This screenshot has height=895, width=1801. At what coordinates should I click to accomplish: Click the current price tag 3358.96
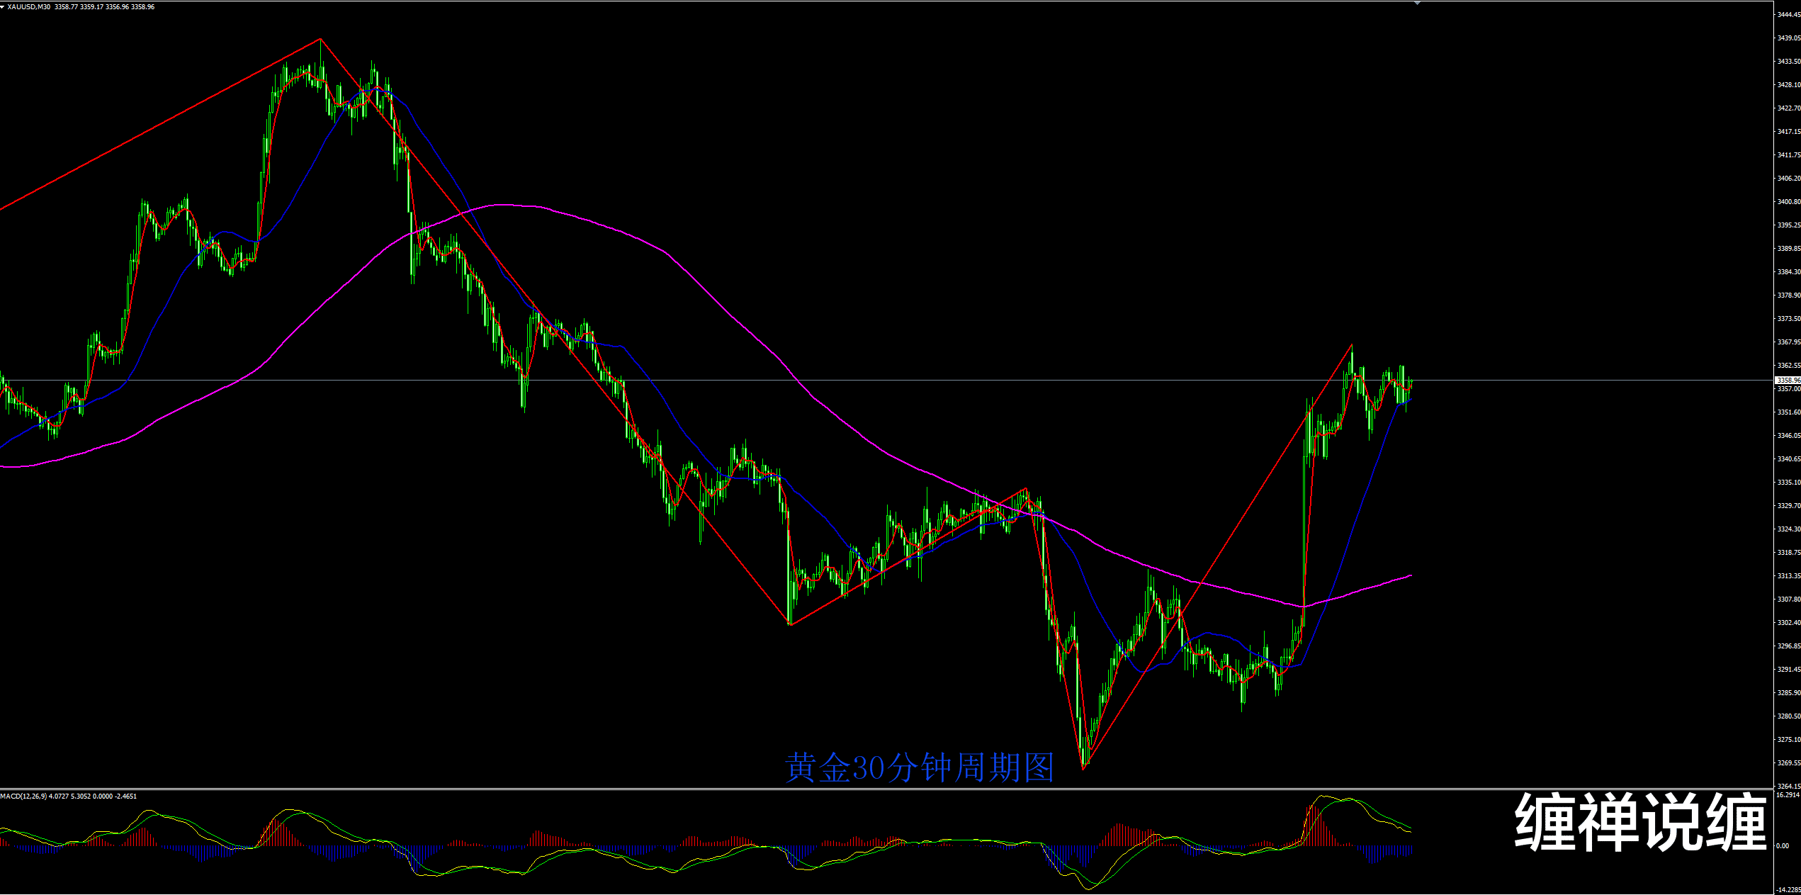tap(1788, 381)
